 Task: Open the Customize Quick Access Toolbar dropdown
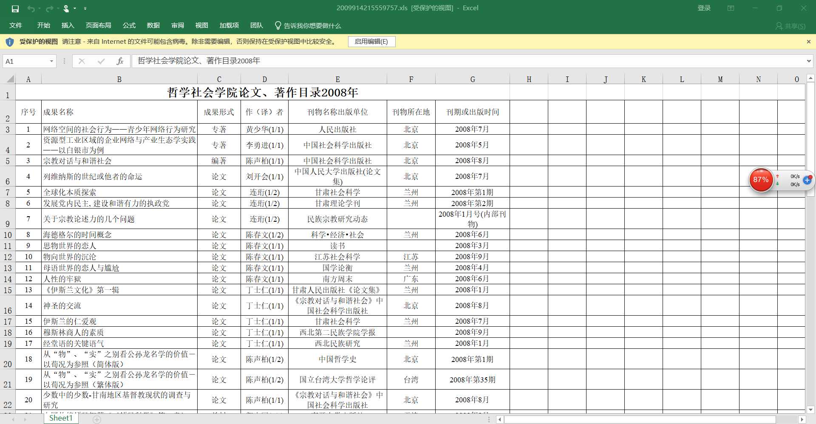point(85,8)
